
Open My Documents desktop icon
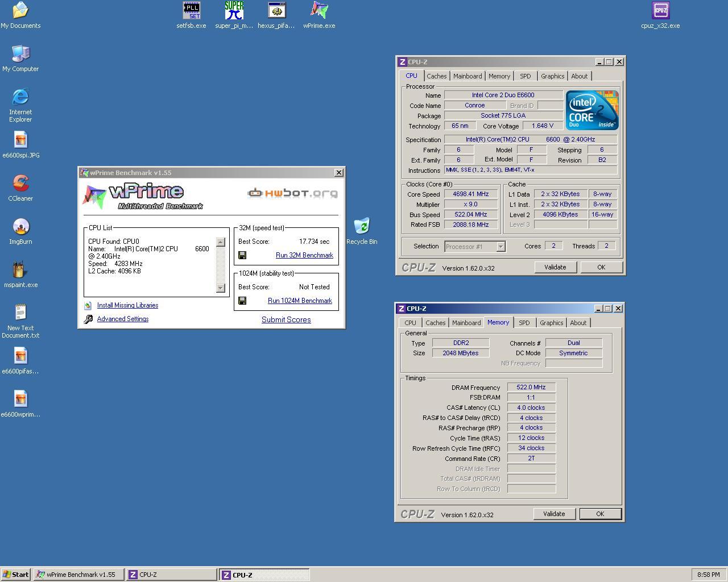(x=20, y=15)
